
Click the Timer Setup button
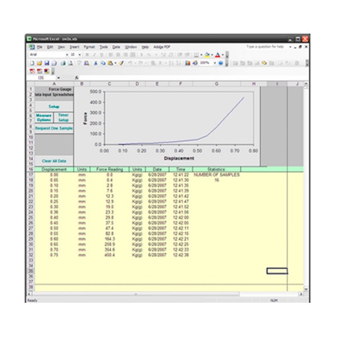click(x=64, y=117)
